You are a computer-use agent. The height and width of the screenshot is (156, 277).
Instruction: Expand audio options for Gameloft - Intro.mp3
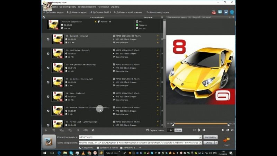point(158,39)
